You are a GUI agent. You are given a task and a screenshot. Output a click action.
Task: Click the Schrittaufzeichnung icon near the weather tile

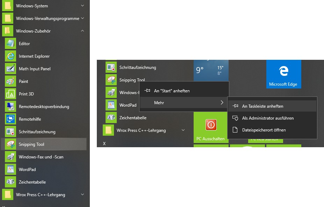pyautogui.click(x=111, y=67)
